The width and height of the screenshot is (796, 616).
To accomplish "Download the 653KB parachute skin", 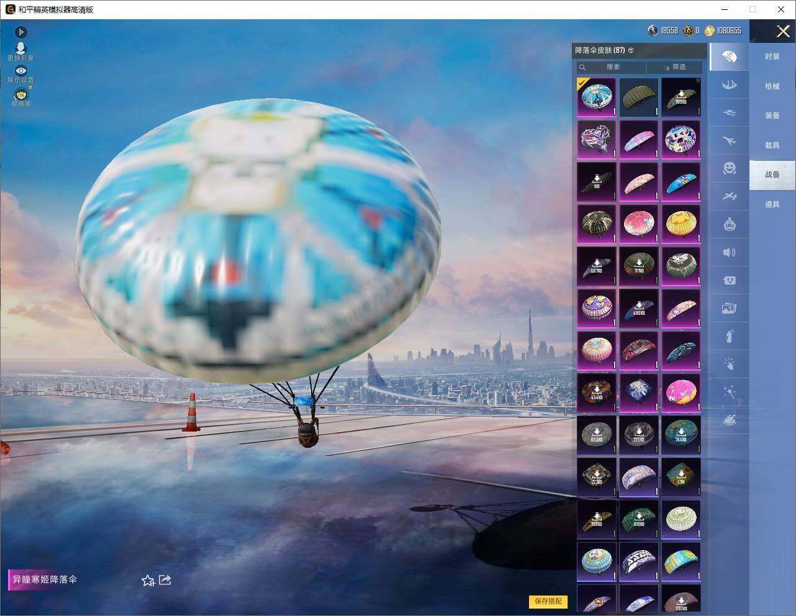I will click(596, 435).
